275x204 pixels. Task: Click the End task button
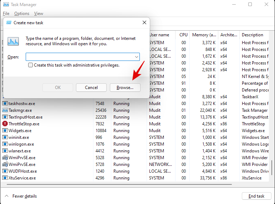click(x=256, y=196)
